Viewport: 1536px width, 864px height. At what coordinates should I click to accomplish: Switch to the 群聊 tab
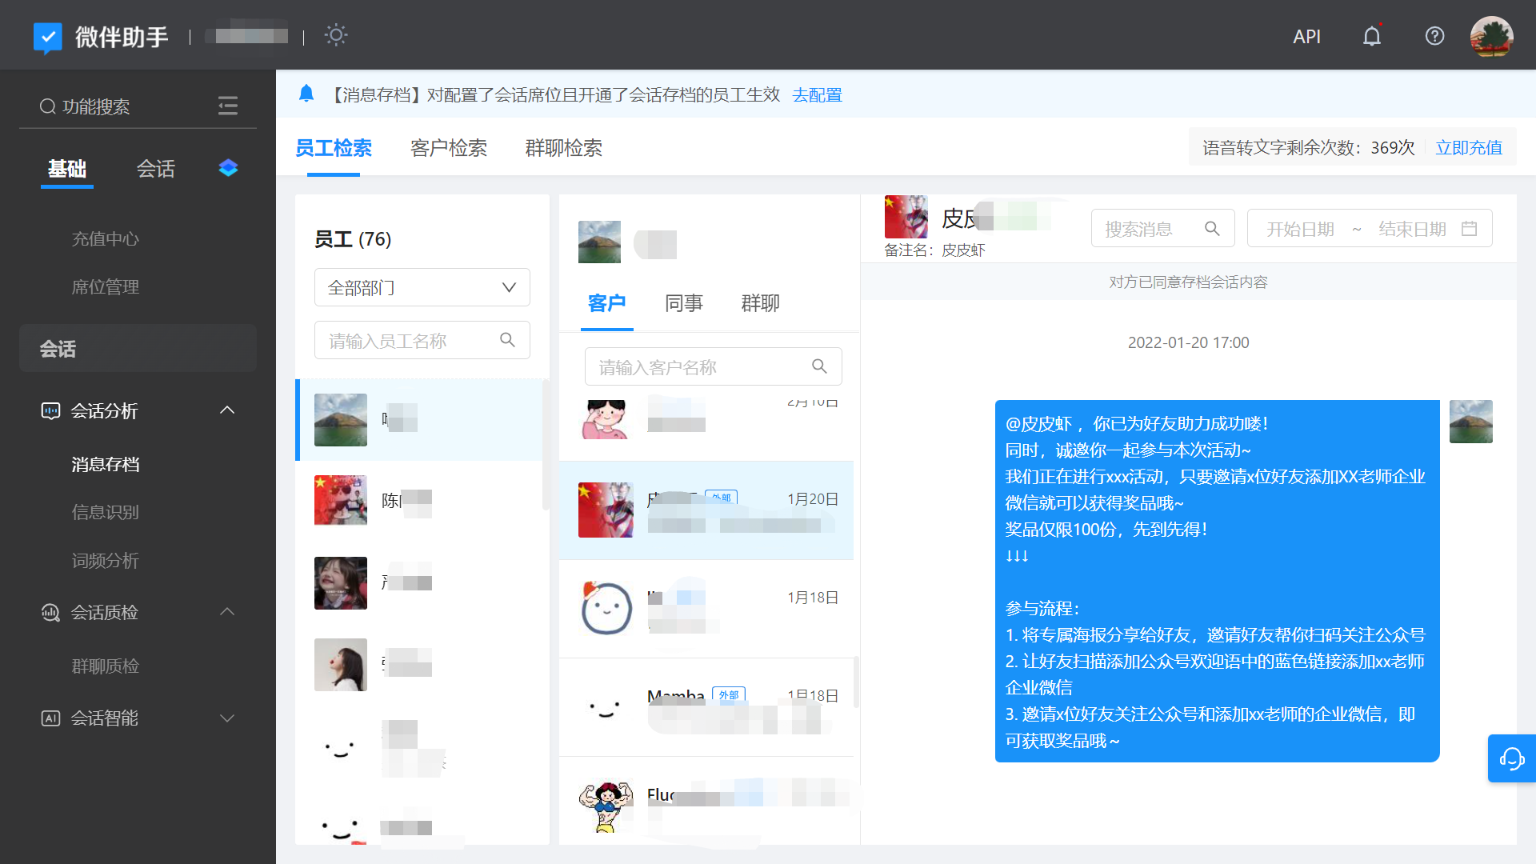(x=760, y=303)
